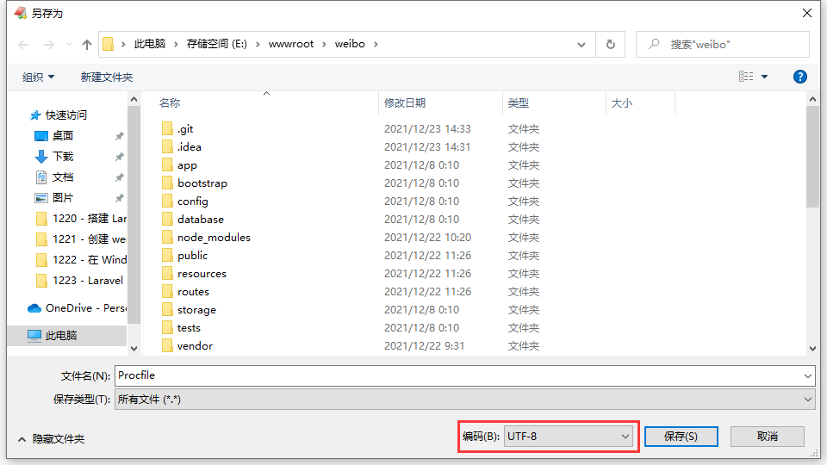Go back with the left arrow
827x465 pixels.
click(23, 45)
